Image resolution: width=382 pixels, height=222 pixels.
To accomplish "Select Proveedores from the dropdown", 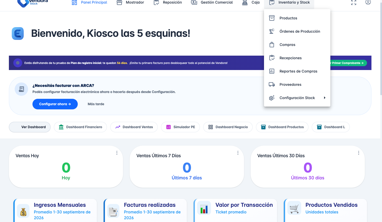I will [297, 84].
